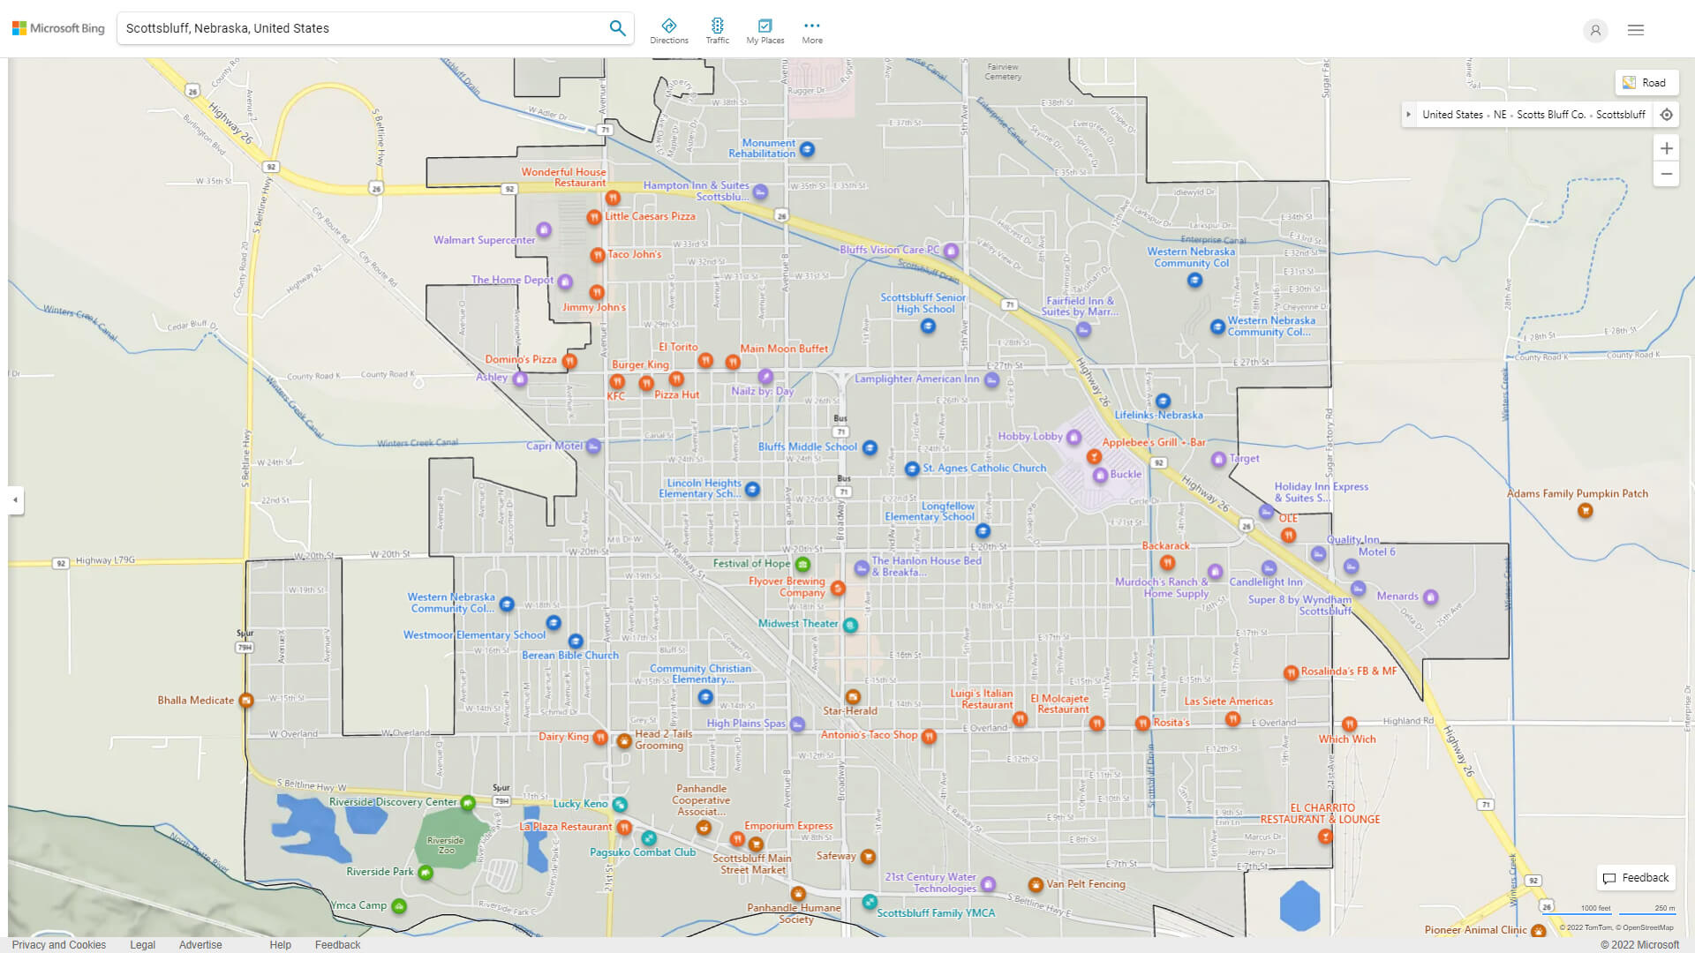This screenshot has width=1695, height=953.
Task: Click inside the search input field
Action: 353,27
